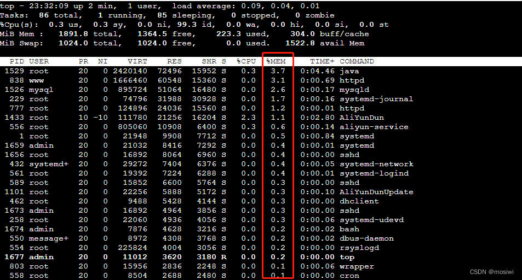Click the wrapper command name
The image size is (522, 280).
click(357, 267)
